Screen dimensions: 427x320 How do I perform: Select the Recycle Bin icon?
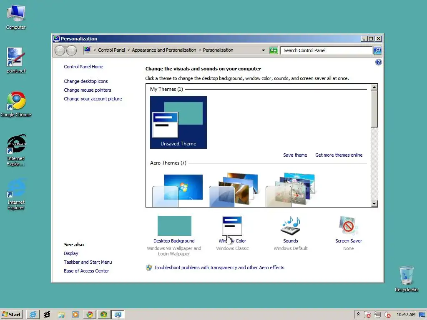406,279
